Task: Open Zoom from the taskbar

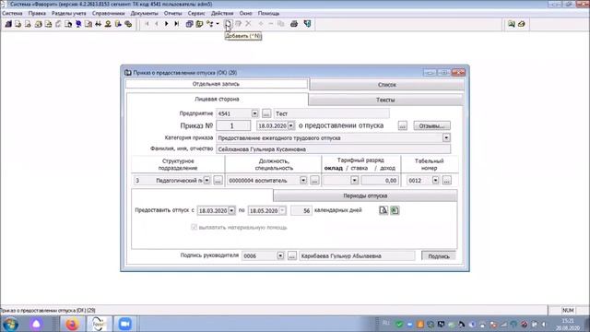Action: [x=124, y=324]
